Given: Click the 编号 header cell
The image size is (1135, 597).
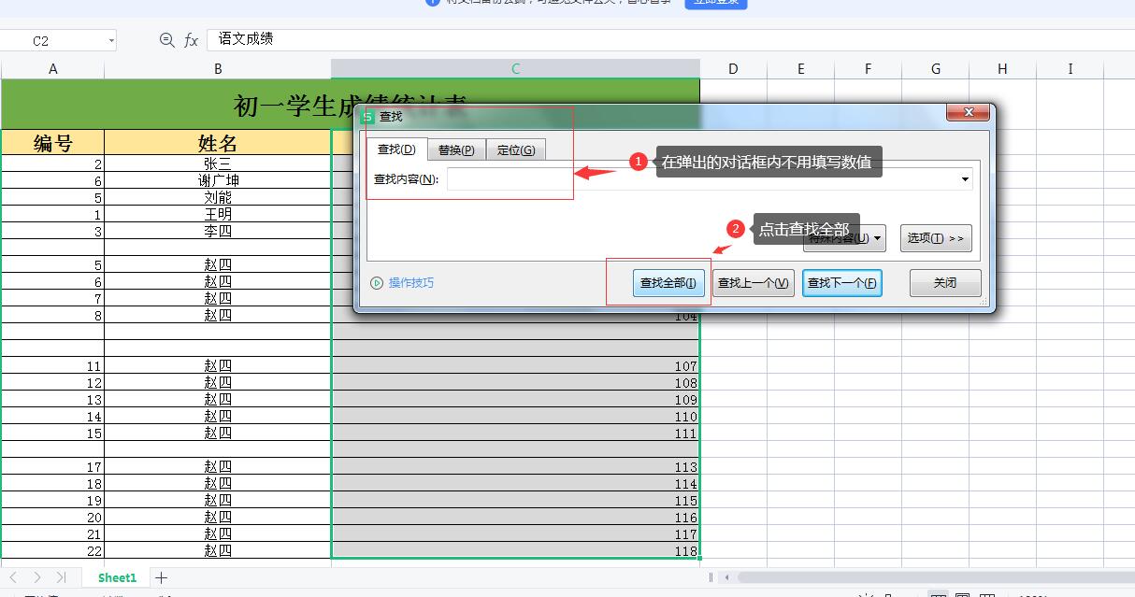Looking at the screenshot, I should 52,142.
